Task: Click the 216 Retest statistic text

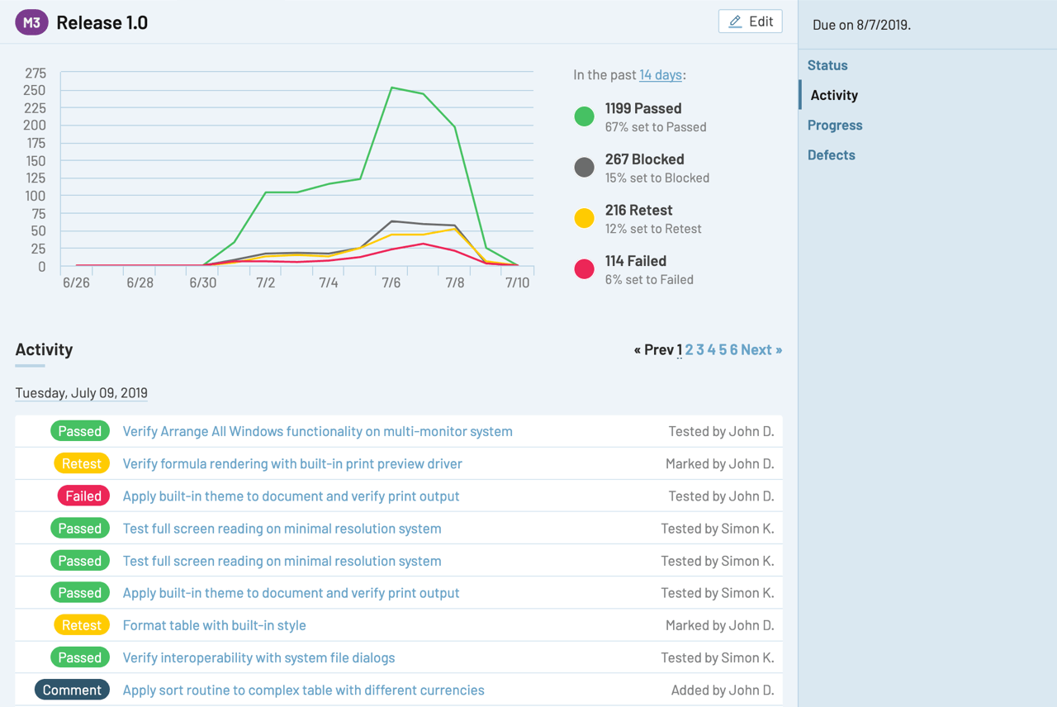Action: tap(639, 210)
